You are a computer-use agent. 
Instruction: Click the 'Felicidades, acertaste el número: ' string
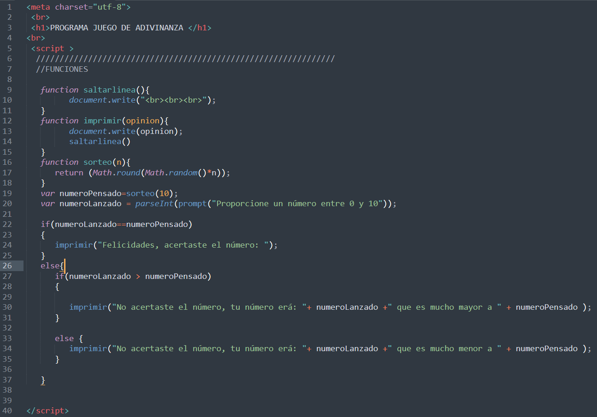pyautogui.click(x=183, y=245)
